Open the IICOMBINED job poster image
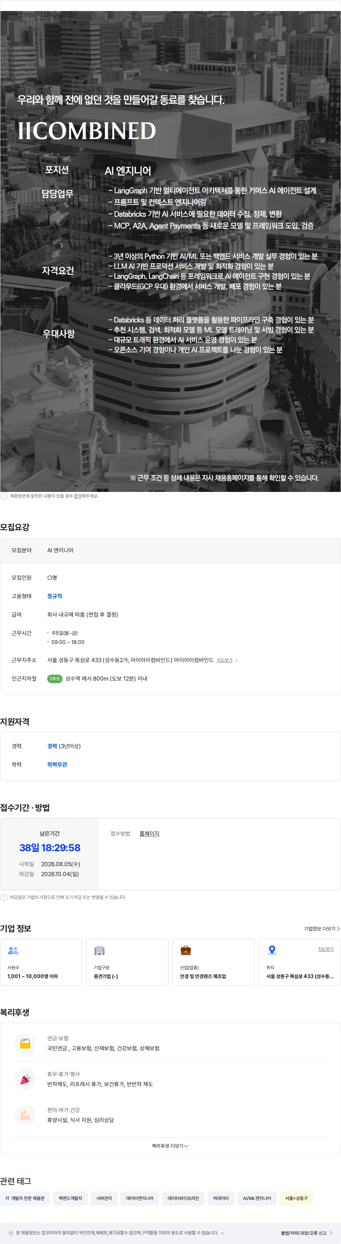 [x=170, y=251]
